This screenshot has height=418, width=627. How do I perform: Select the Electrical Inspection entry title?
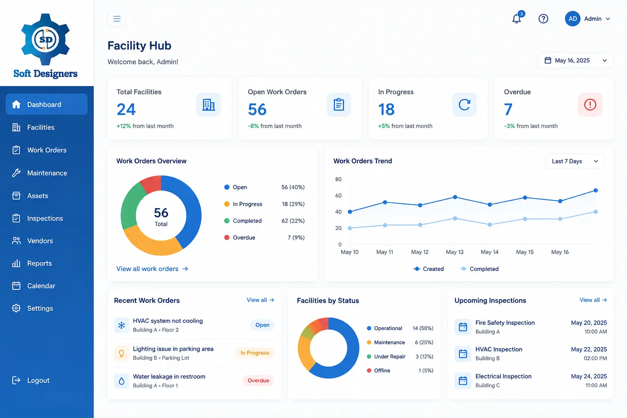pos(503,376)
